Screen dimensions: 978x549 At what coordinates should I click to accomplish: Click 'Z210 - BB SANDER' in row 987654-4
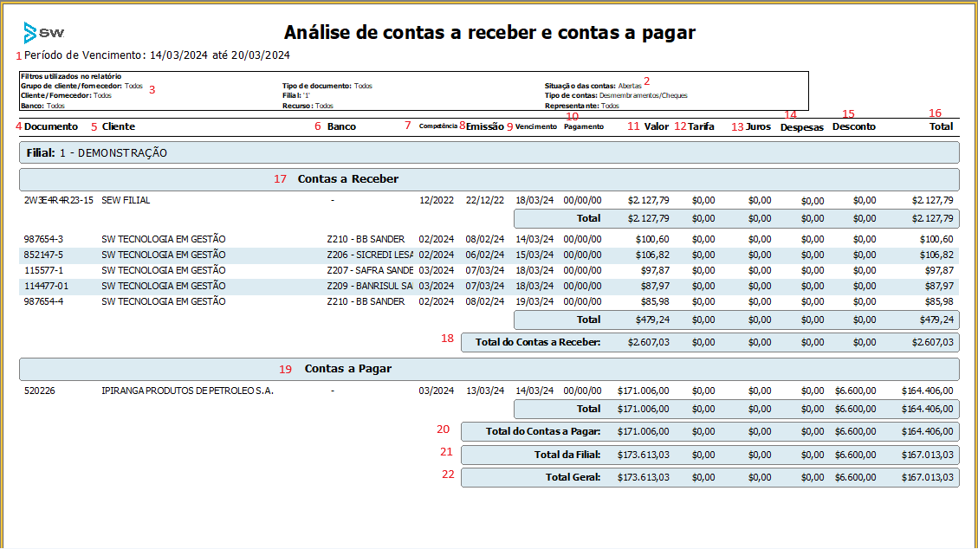coord(366,301)
